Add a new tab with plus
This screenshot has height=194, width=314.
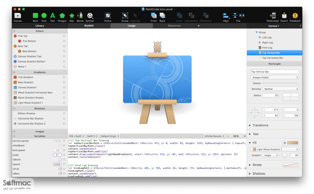pyautogui.click(x=199, y=26)
